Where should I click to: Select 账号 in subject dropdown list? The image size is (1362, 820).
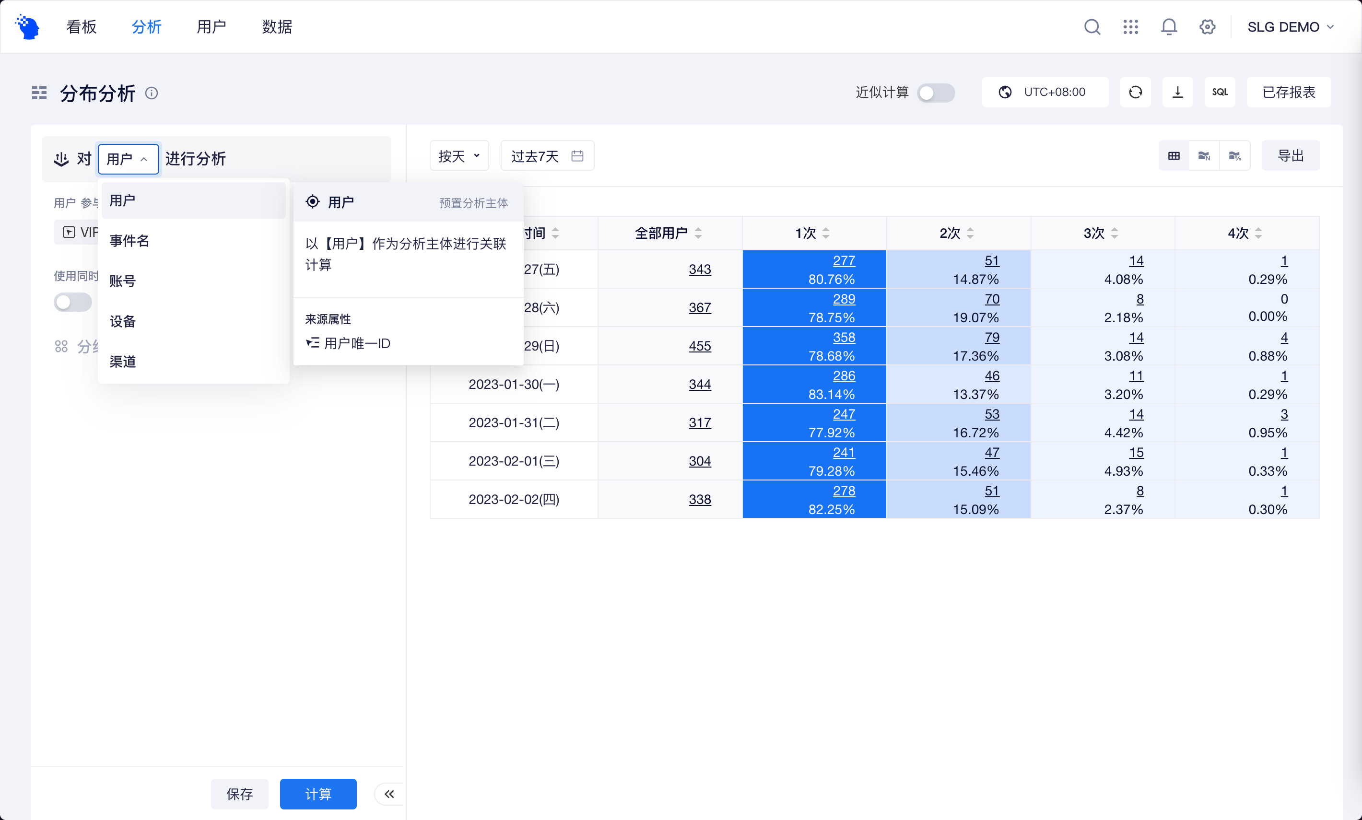coord(193,281)
